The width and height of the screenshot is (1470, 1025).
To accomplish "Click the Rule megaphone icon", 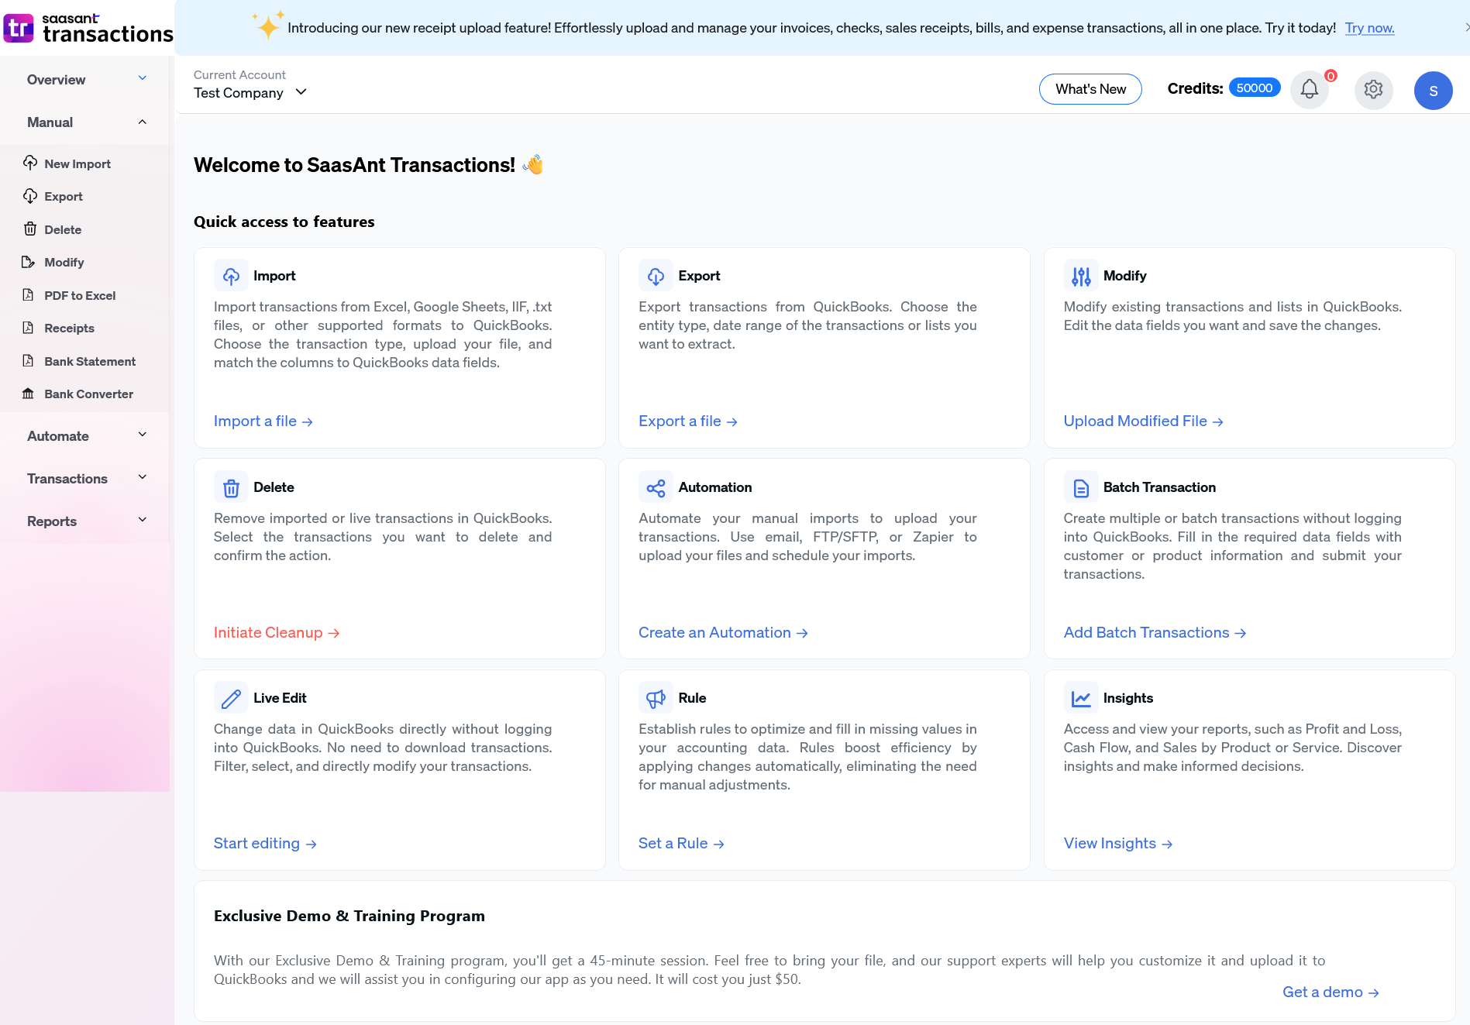I will click(656, 698).
